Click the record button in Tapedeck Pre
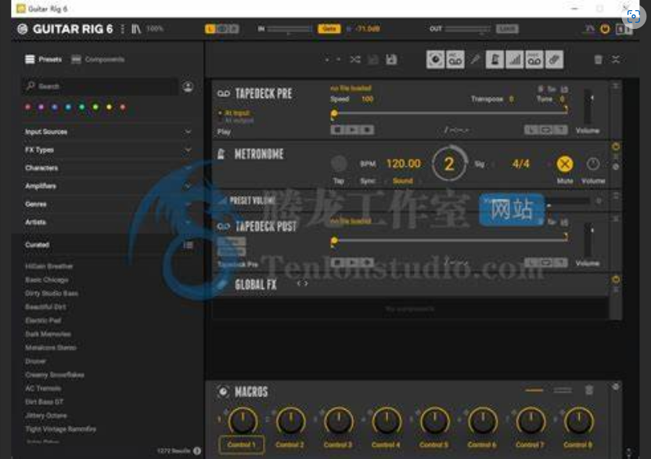The height and width of the screenshot is (459, 651). tap(367, 130)
